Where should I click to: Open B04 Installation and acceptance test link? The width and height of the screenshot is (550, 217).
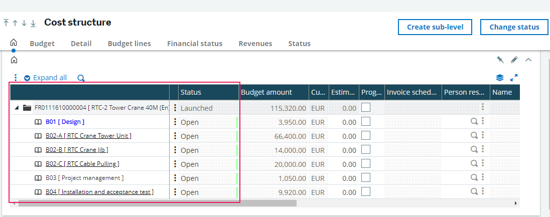pos(99,192)
